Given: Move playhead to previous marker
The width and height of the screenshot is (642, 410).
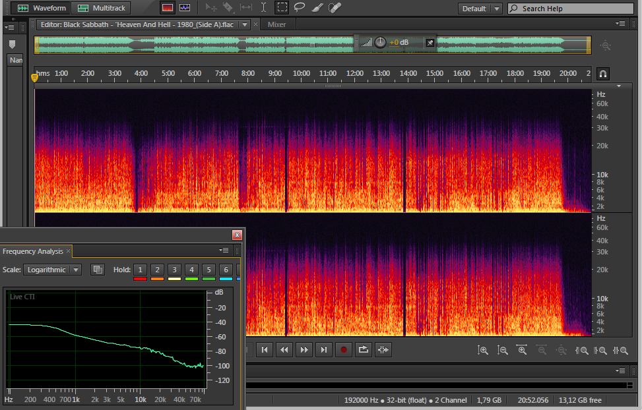Looking at the screenshot, I should point(265,350).
